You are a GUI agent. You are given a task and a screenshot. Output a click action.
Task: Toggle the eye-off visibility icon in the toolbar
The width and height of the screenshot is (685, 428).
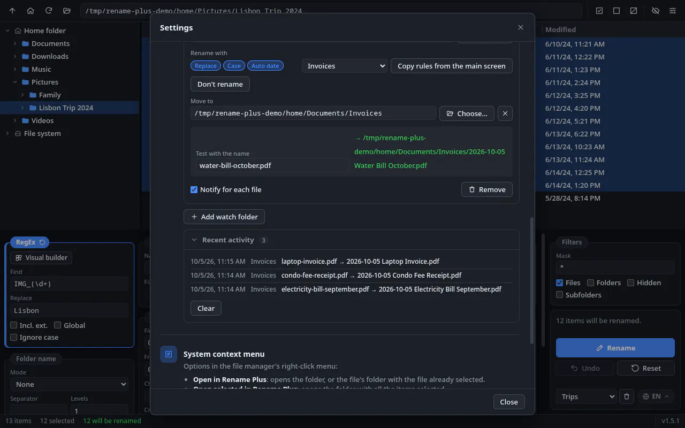(x=655, y=11)
